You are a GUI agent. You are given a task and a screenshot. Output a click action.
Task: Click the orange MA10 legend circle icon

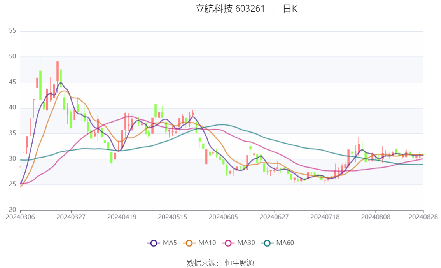pyautogui.click(x=189, y=243)
